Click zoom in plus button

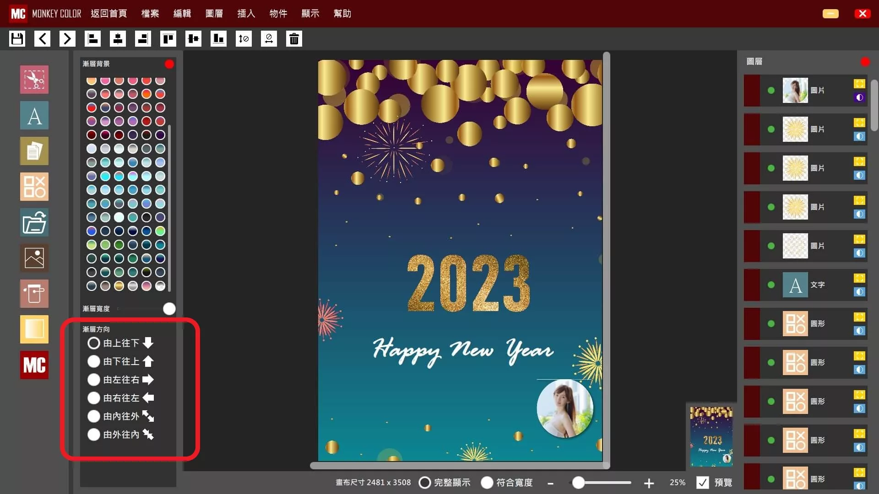pos(649,483)
